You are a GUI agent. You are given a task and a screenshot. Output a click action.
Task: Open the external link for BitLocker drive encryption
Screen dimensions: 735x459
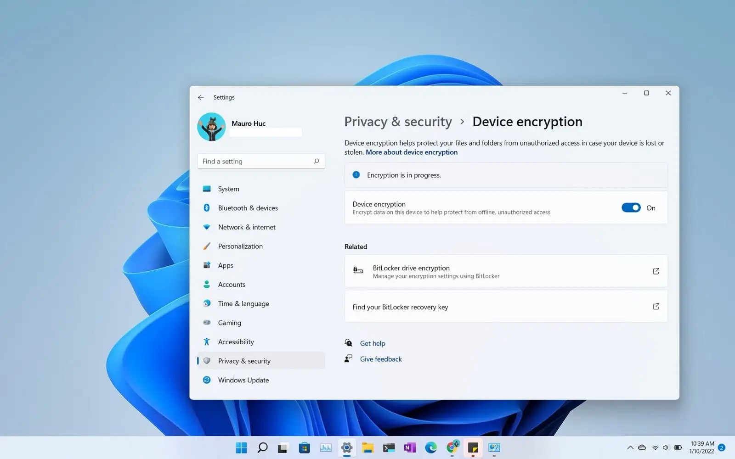656,271
